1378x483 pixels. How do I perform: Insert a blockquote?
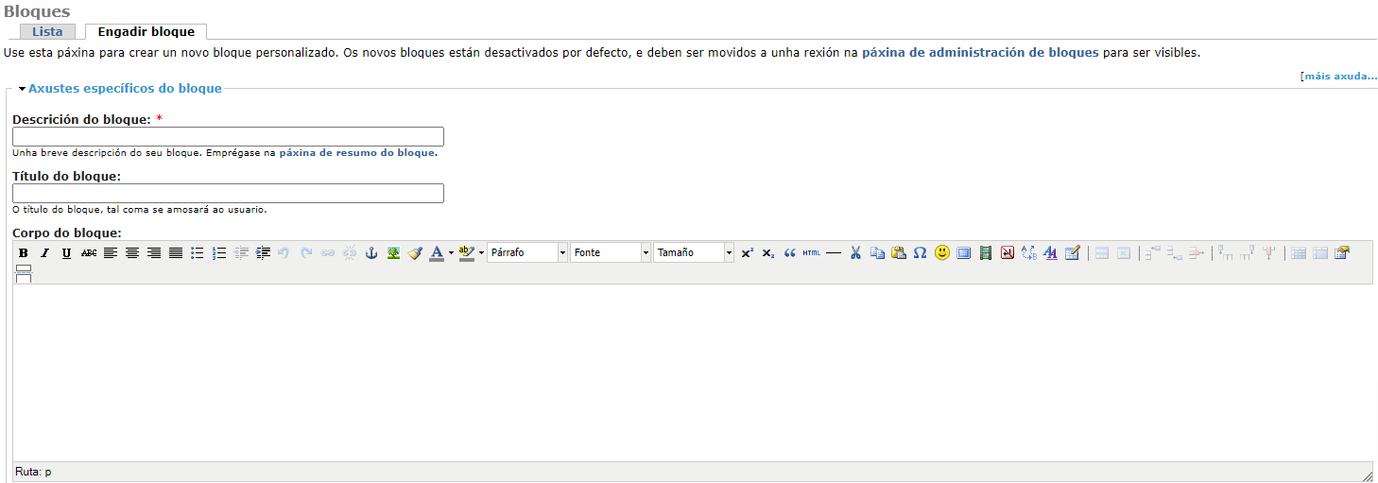790,252
